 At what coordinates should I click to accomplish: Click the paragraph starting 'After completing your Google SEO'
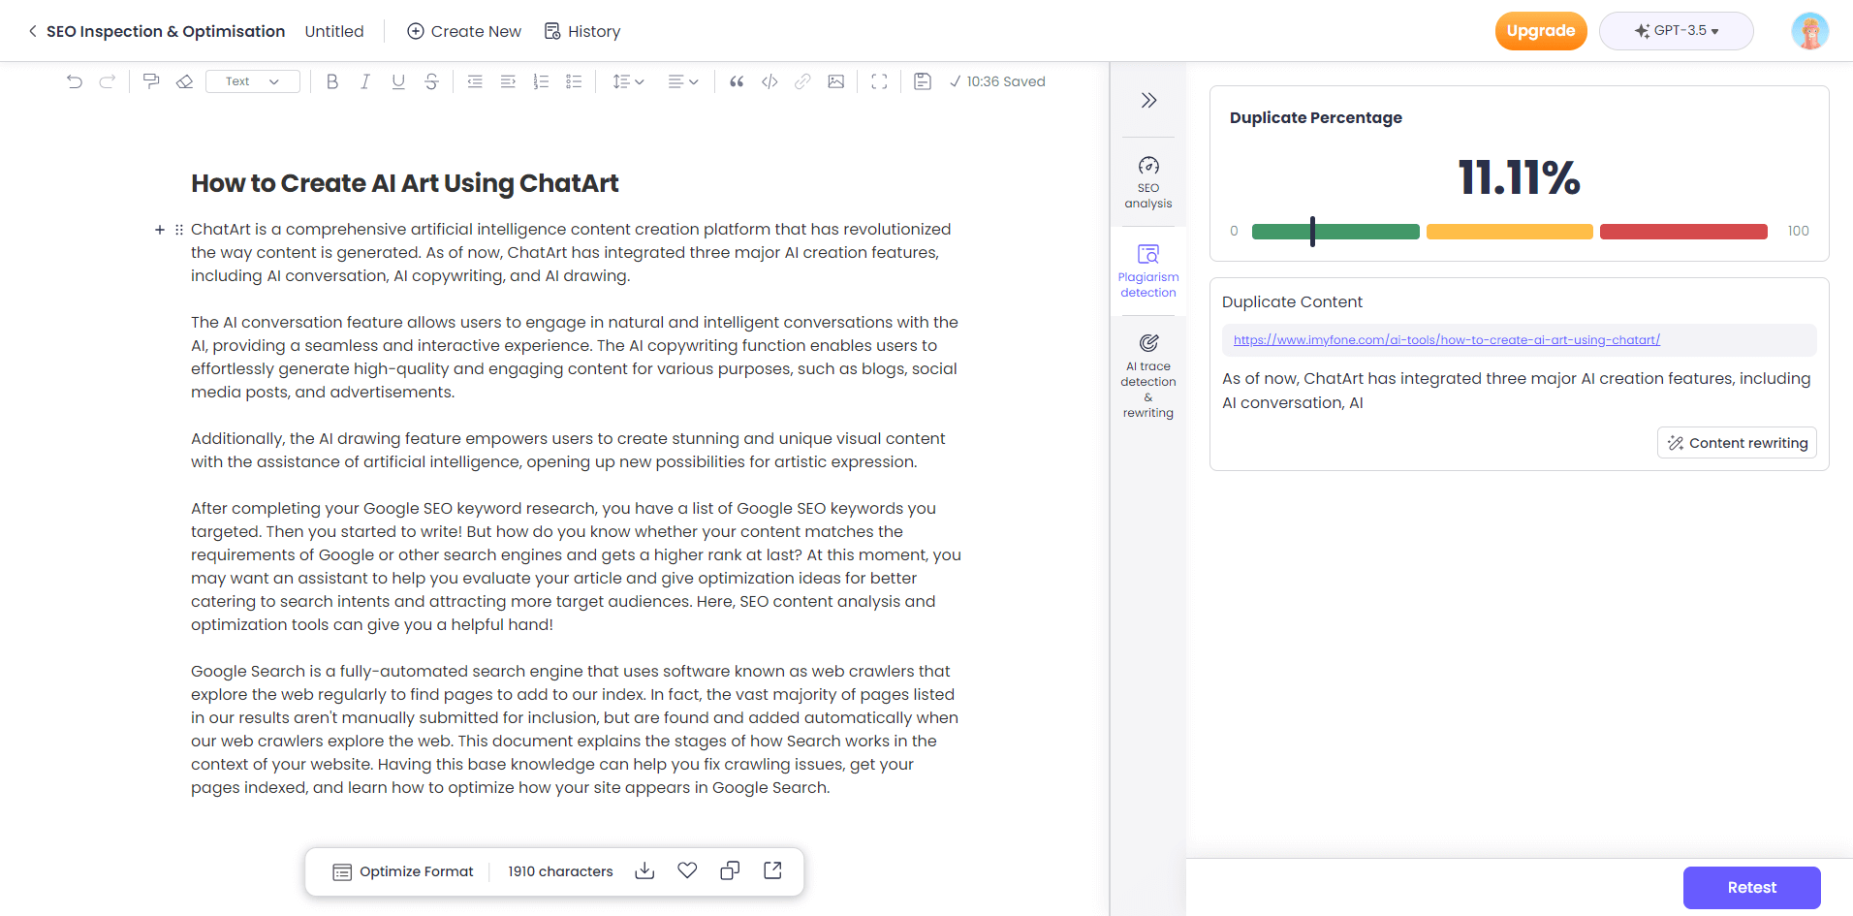point(576,566)
